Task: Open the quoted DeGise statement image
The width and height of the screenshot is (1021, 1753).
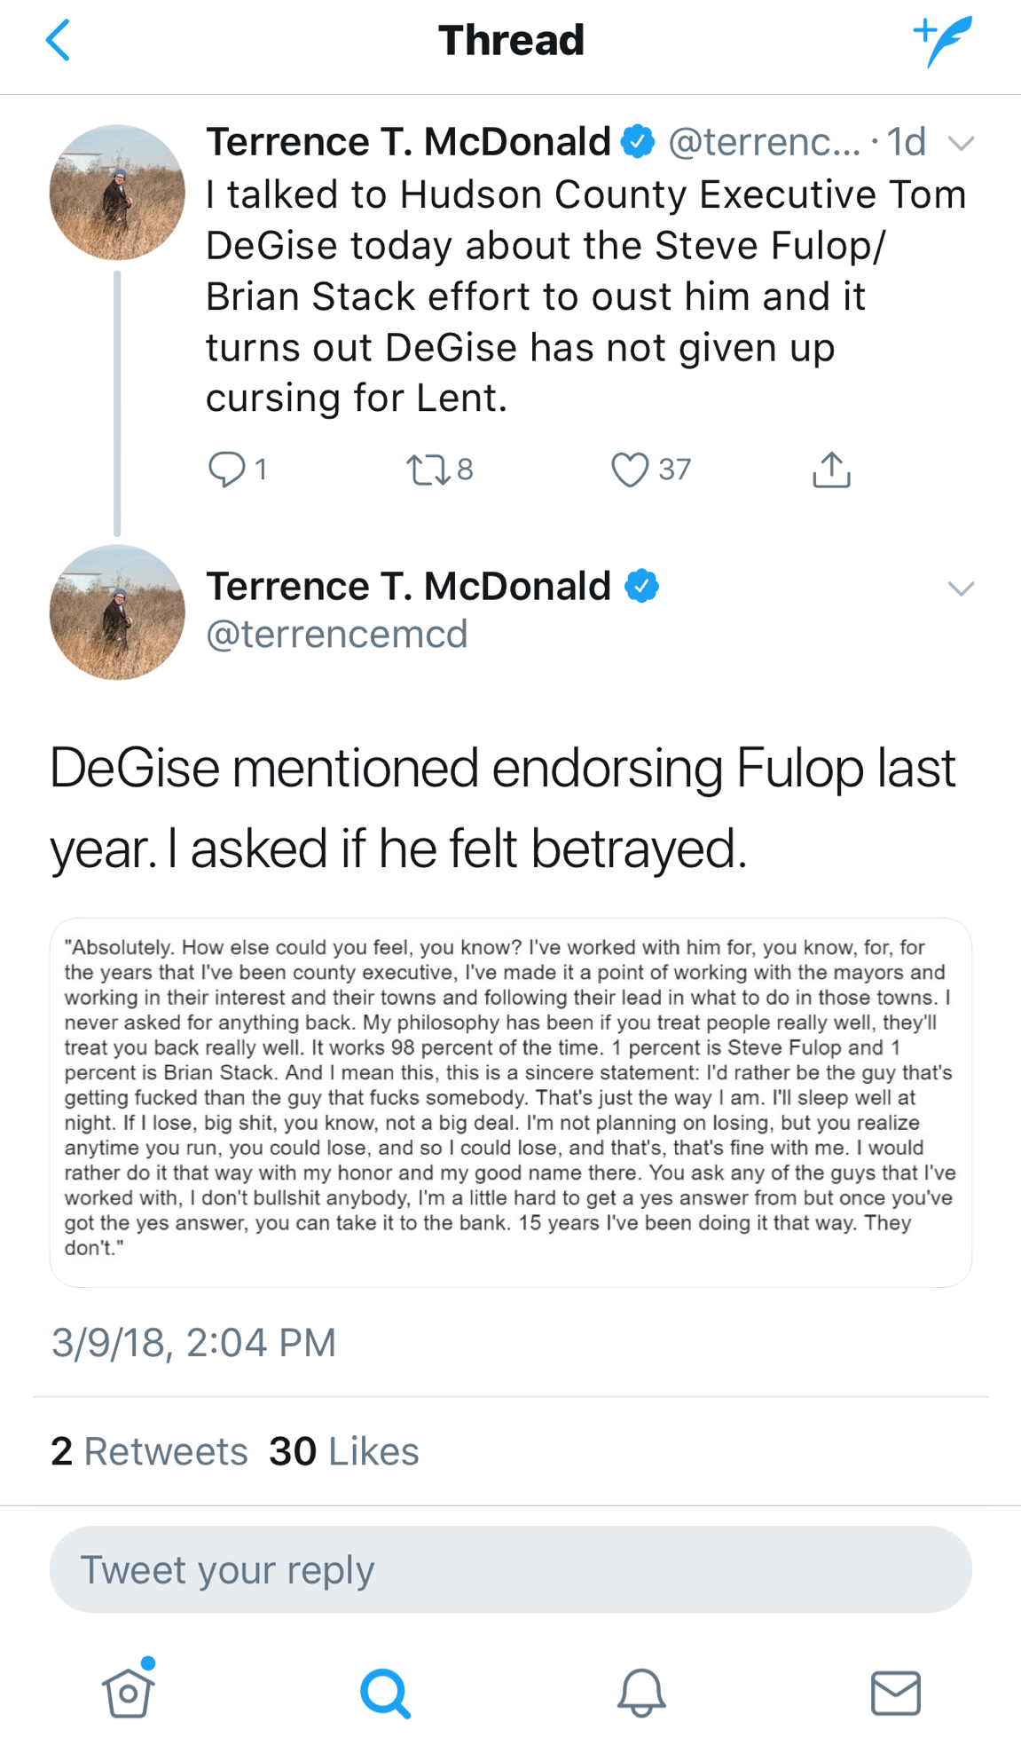Action: pos(511,1102)
